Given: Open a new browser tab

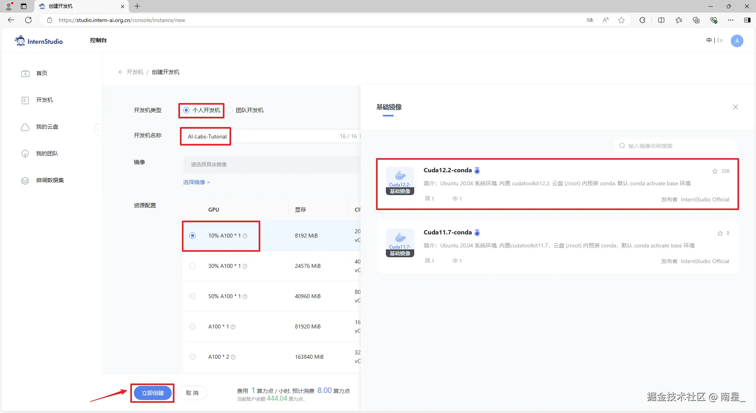Looking at the screenshot, I should coord(137,6).
